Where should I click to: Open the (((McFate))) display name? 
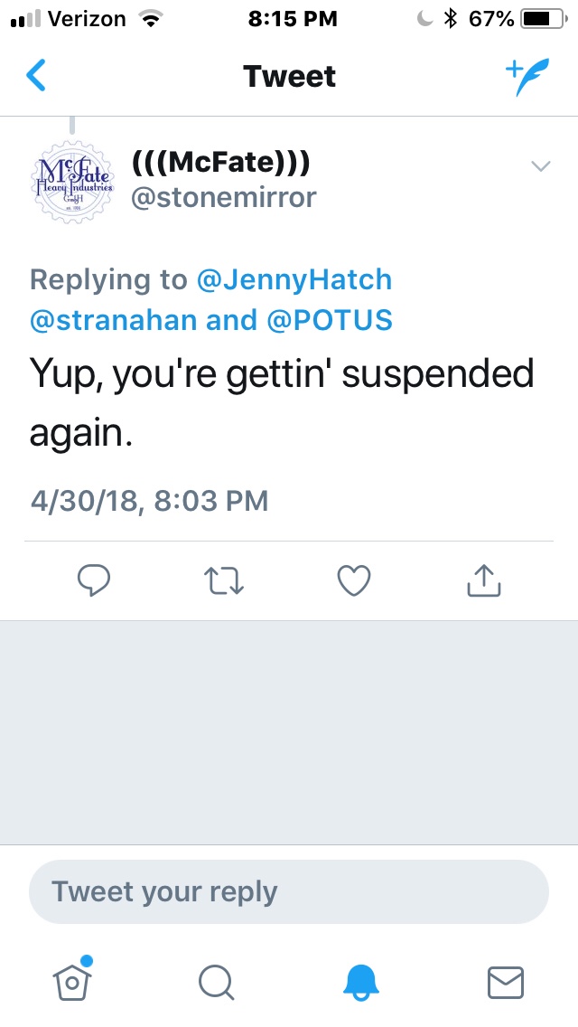221,163
